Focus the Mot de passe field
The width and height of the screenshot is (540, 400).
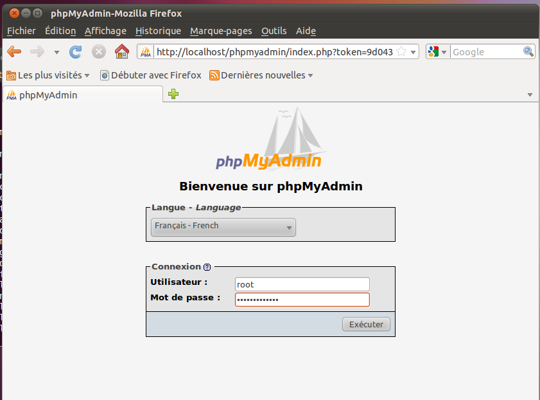302,300
